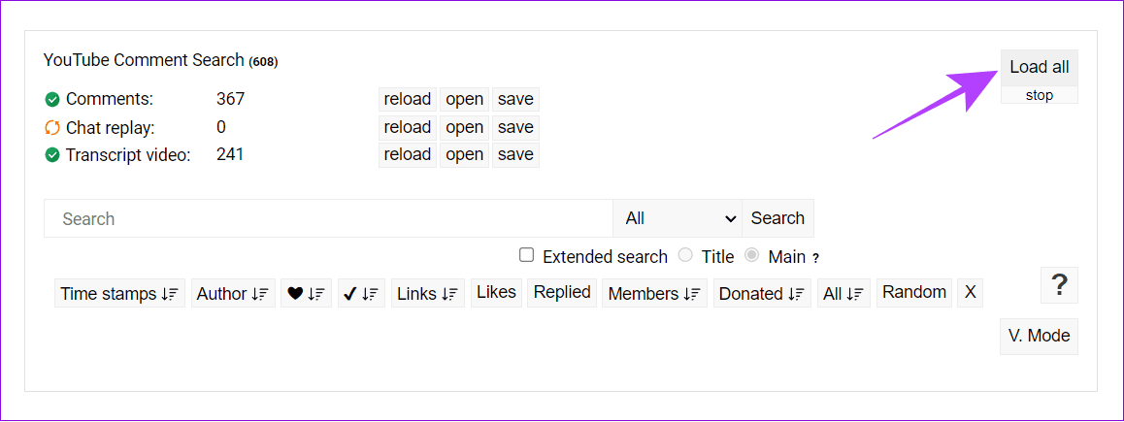Screen dimensions: 1124x422
Task: Click the checkmark sort filter button
Action: 362,293
